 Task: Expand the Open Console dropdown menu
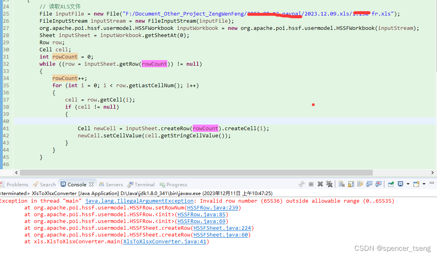(424, 184)
